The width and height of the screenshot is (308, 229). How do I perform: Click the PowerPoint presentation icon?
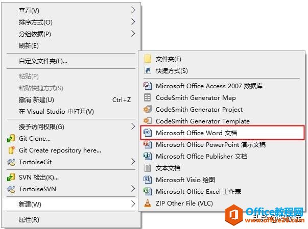(x=148, y=144)
